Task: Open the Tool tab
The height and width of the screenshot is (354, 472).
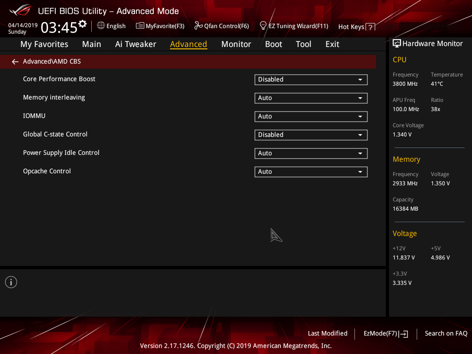Action: (x=303, y=44)
